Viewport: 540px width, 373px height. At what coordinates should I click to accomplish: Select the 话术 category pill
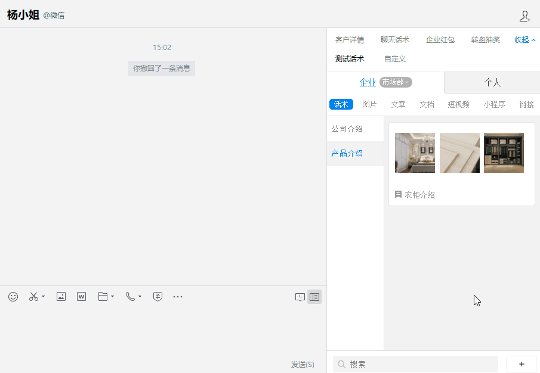pyautogui.click(x=341, y=104)
